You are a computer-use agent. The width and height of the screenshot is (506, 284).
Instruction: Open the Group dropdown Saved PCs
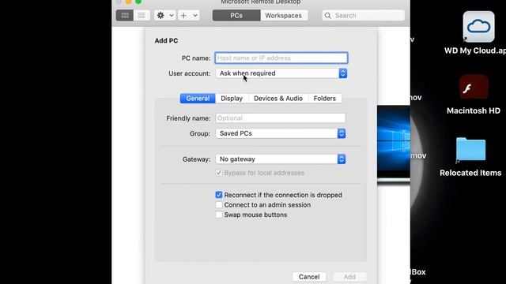[x=281, y=133]
